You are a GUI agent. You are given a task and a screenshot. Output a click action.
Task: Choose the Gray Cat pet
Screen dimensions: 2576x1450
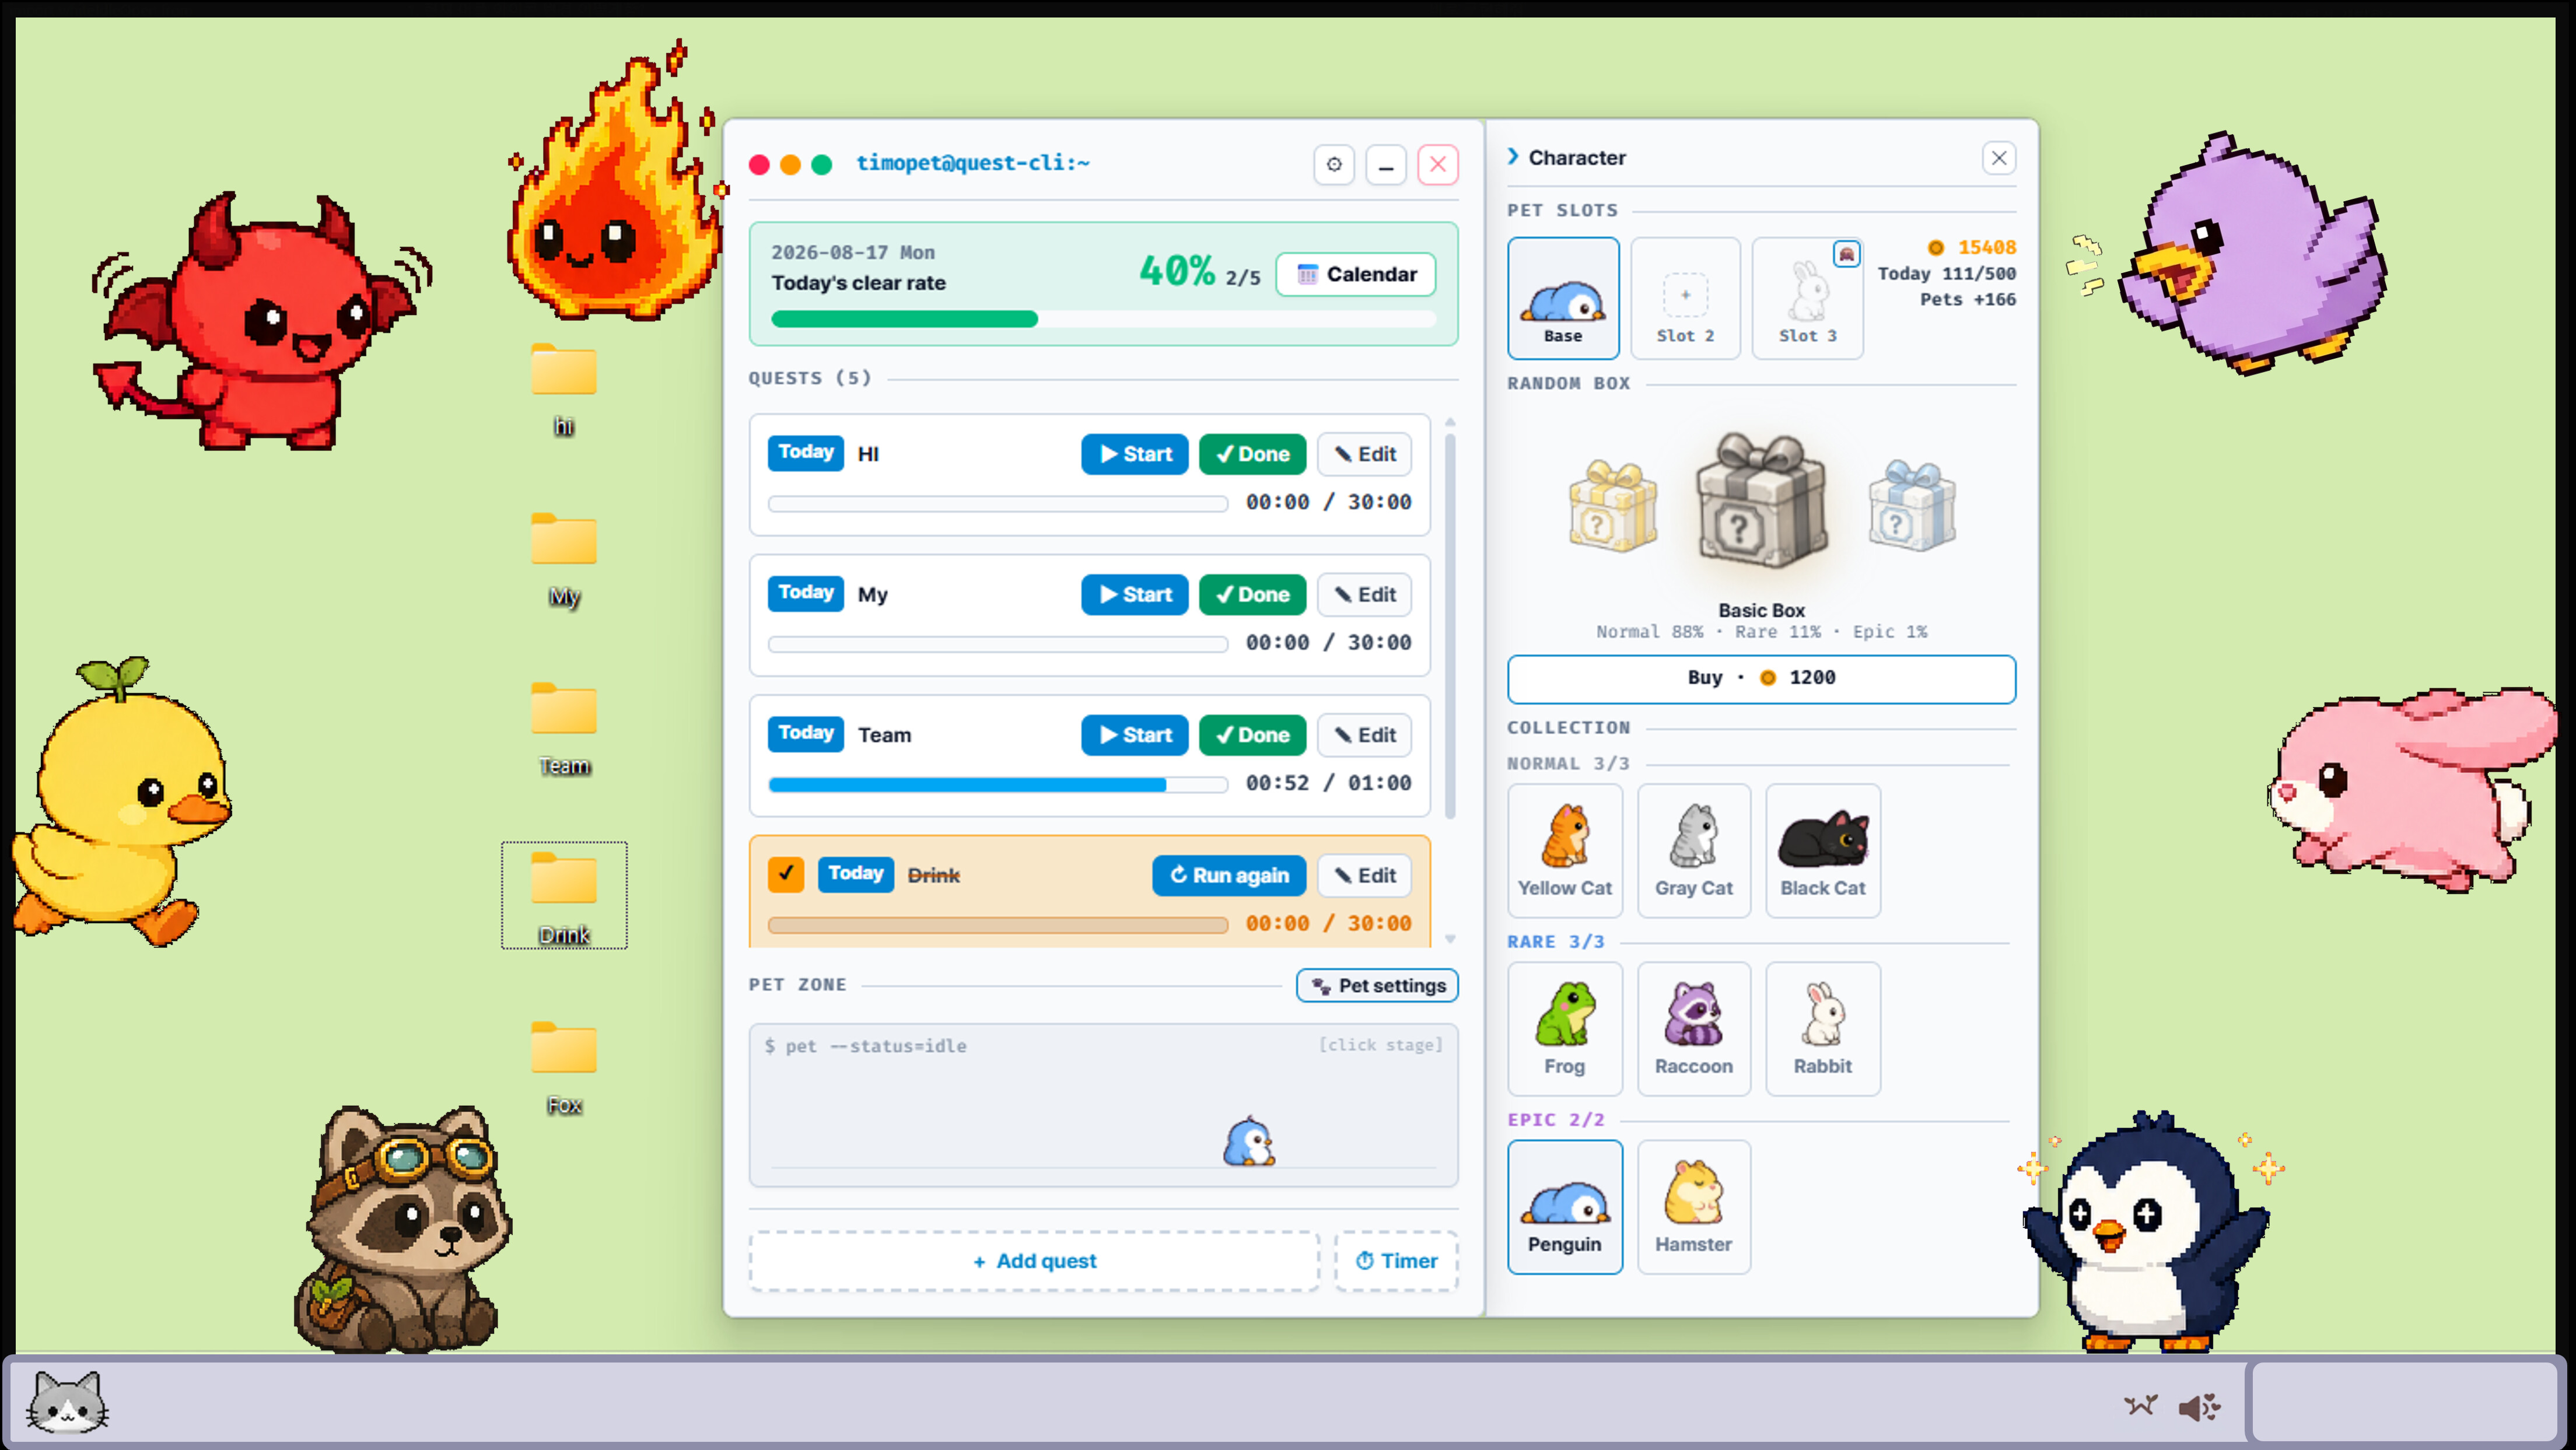[1694, 851]
